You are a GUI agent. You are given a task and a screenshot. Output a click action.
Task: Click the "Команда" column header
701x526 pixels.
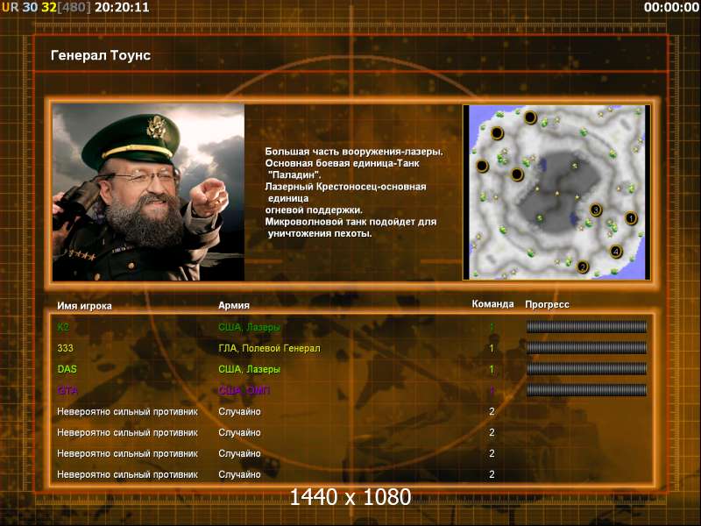[492, 303]
